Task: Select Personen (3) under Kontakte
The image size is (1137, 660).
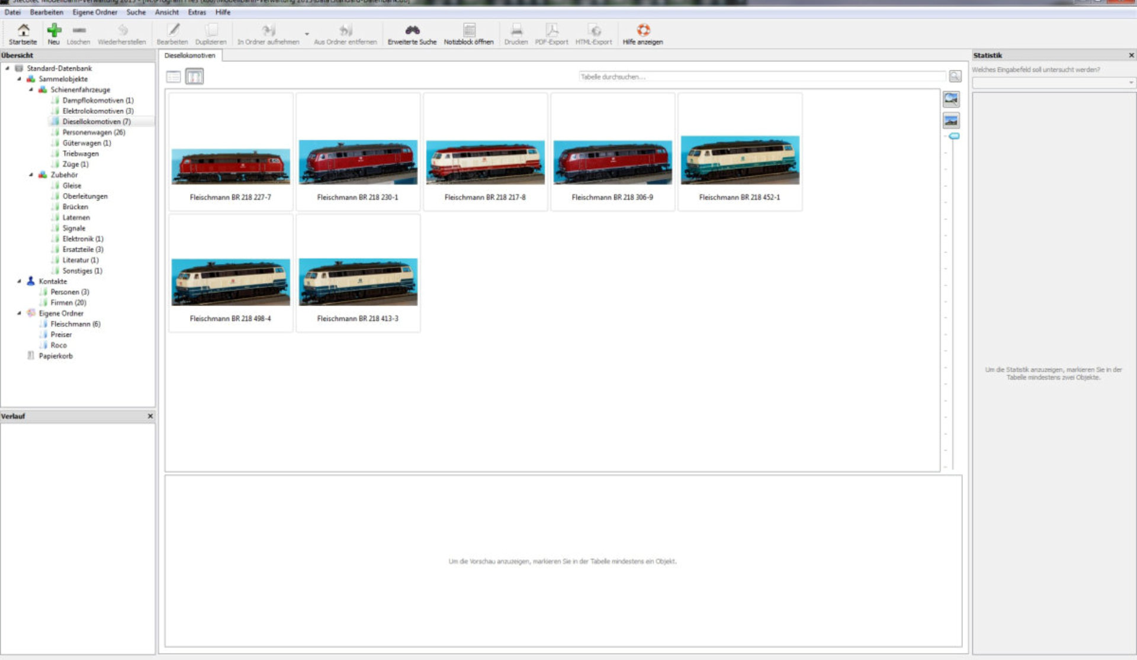Action: 69,292
